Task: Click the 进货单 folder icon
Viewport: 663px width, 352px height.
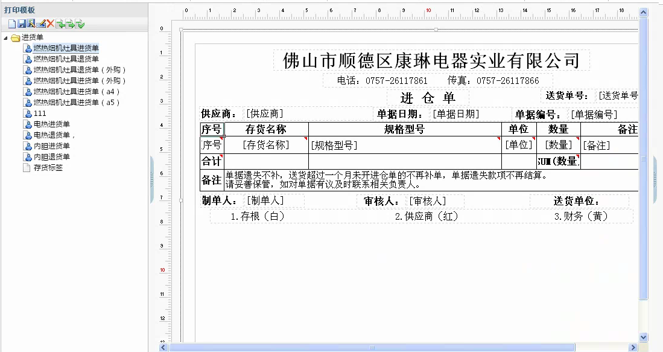Action: click(16, 37)
